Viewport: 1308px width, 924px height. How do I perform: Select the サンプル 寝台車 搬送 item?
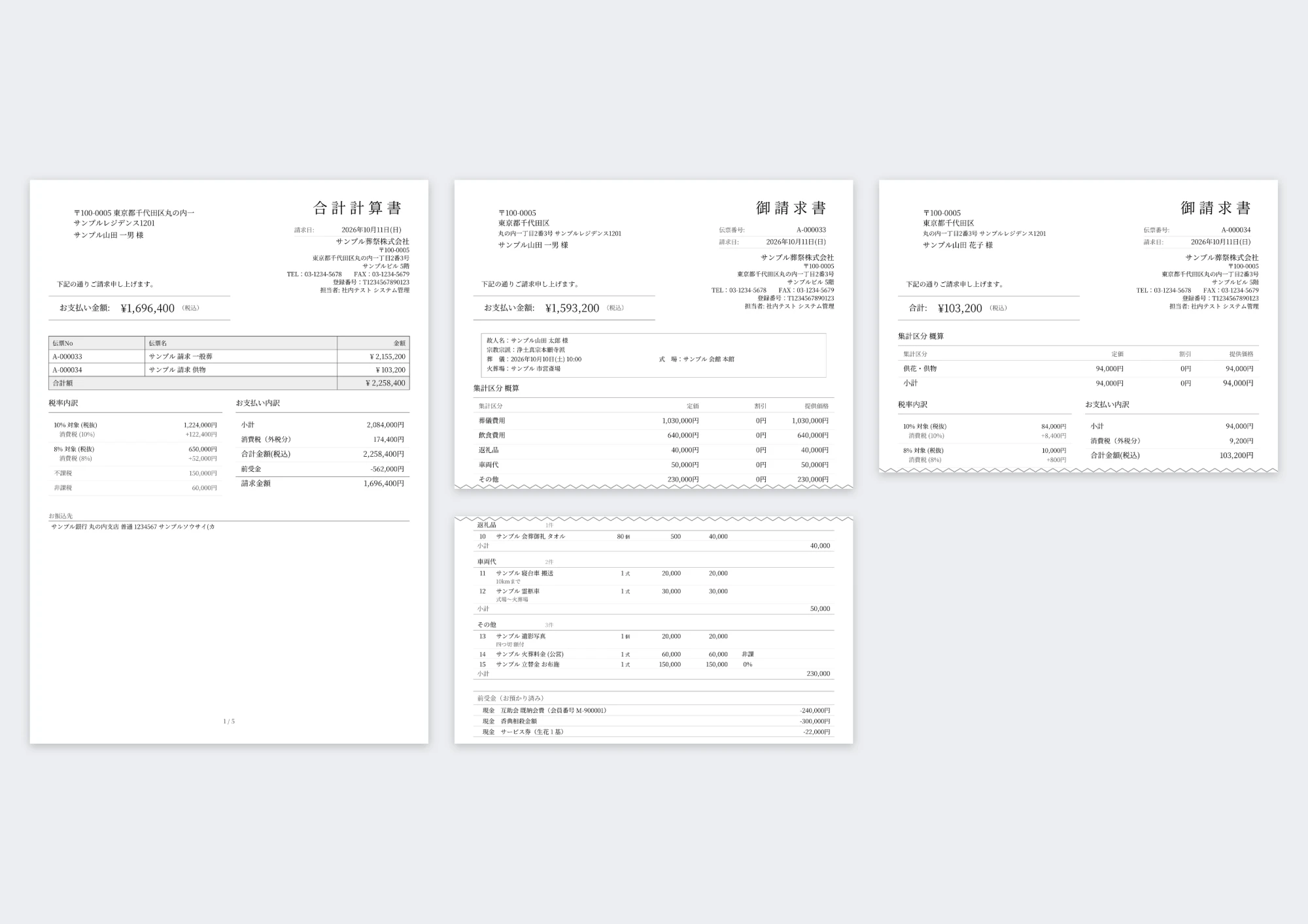tap(525, 573)
